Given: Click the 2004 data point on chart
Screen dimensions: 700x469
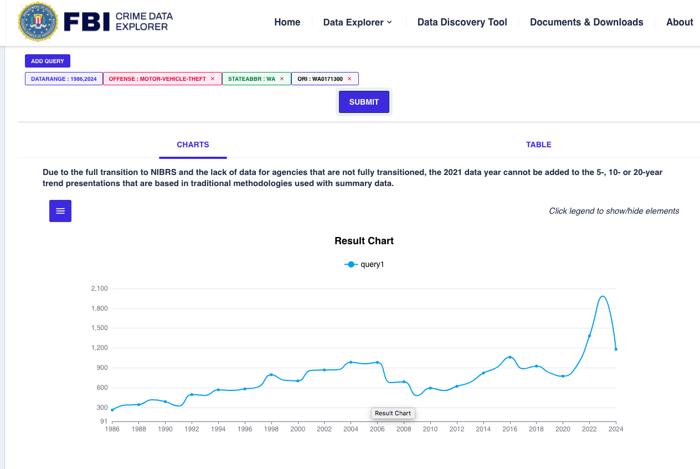Looking at the screenshot, I should (351, 362).
